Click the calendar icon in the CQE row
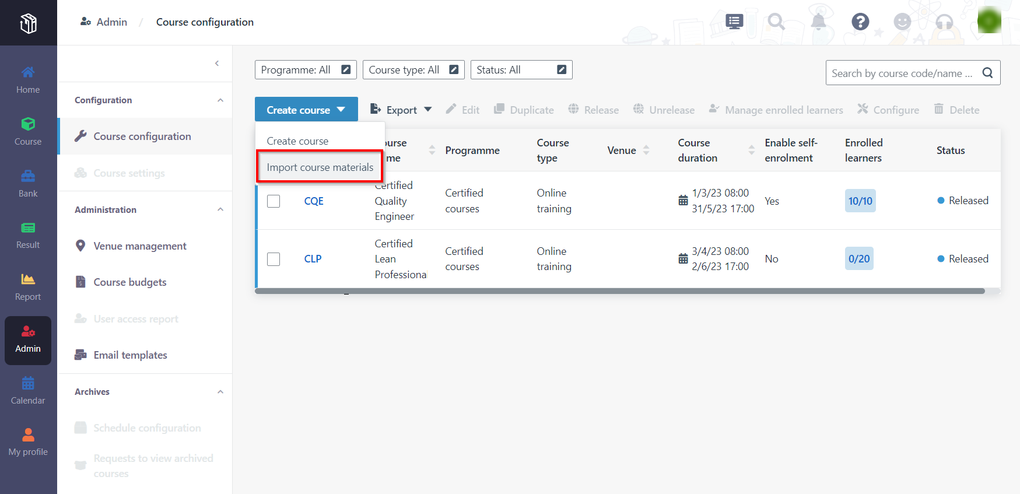 click(x=683, y=201)
